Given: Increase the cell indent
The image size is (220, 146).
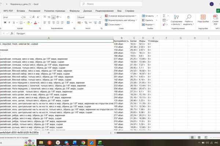Looking at the screenshot, I should (62, 23).
